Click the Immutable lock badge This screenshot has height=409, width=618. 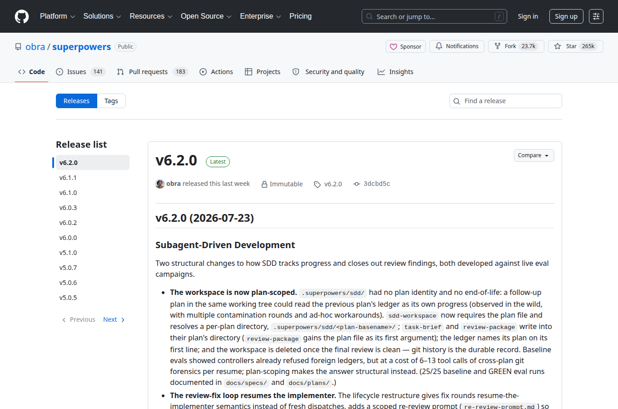tap(282, 184)
